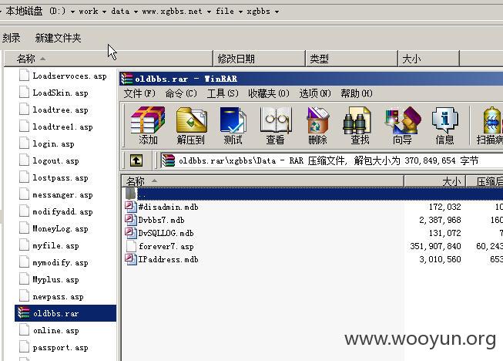The image size is (503, 361).
Task: Select 'myfile.asp' in the Explorer list
Action: tap(55, 246)
